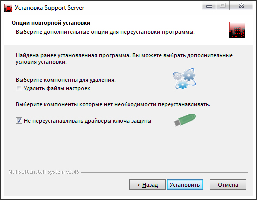Click the Support Server title bar icon
The image size is (257, 200).
pos(8,8)
